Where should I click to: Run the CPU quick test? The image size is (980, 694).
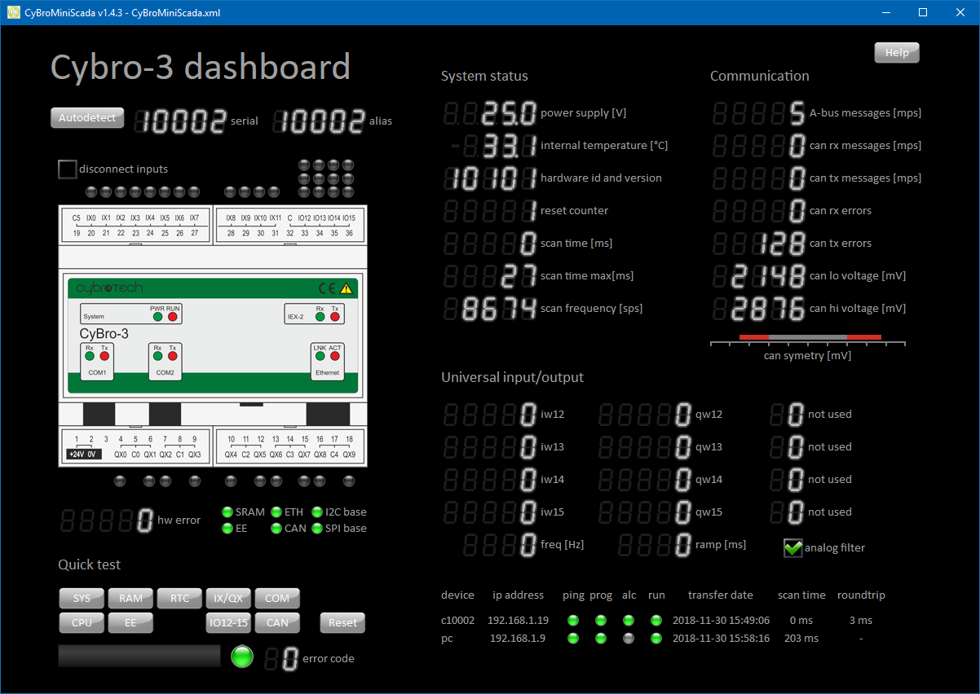click(82, 622)
